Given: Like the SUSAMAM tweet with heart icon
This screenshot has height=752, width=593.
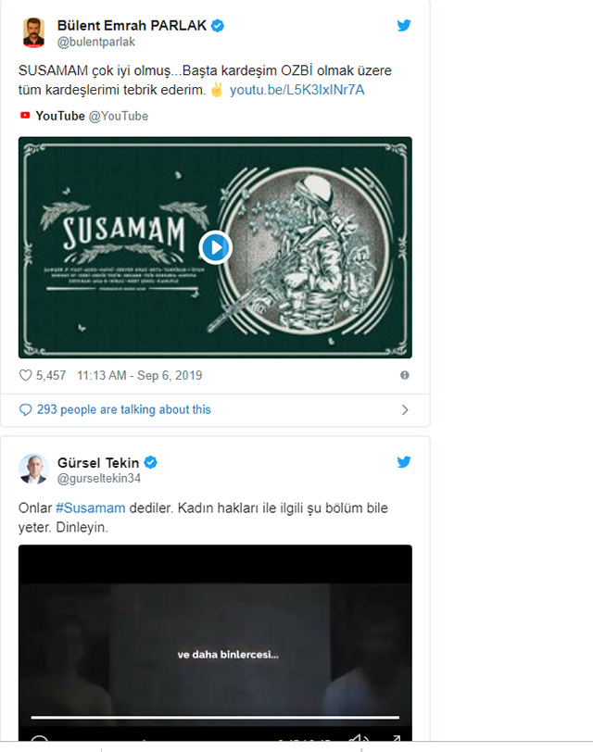Looking at the screenshot, I should (26, 376).
